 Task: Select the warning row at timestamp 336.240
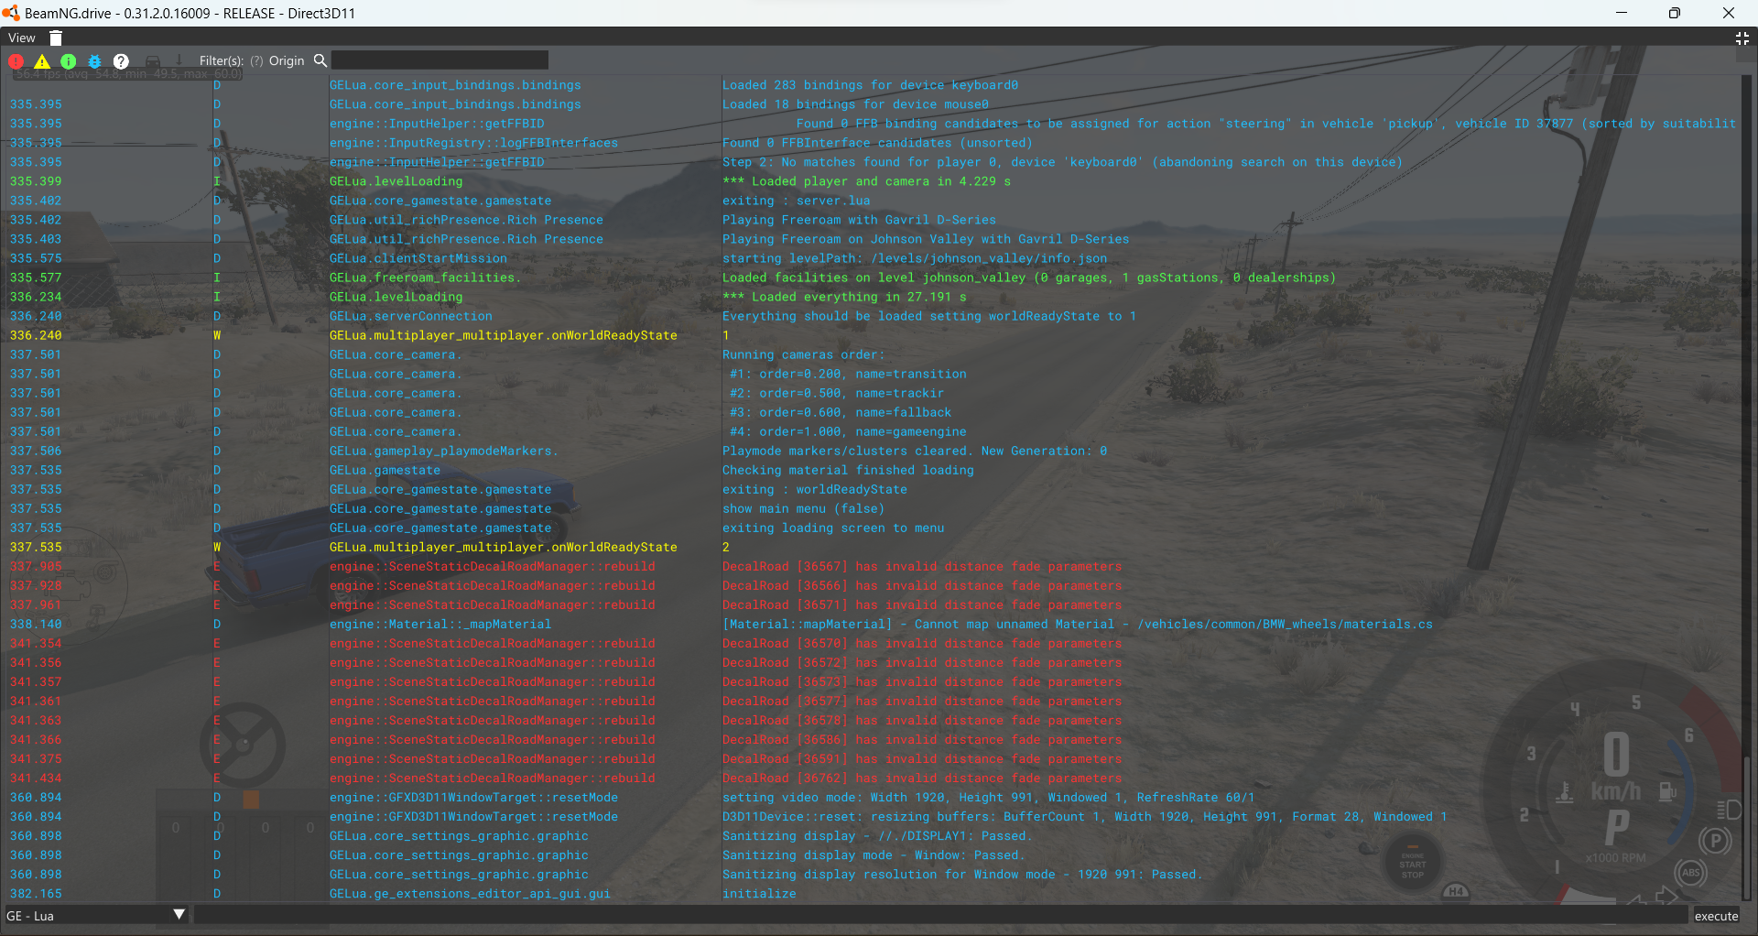click(x=874, y=335)
